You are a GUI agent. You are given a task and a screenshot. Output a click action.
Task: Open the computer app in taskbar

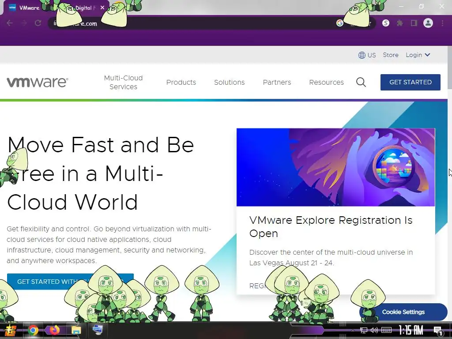(x=98, y=330)
